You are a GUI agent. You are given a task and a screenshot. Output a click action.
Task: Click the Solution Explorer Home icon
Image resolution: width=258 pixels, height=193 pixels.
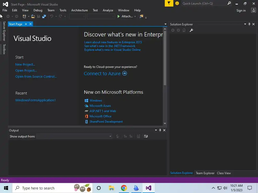point(184,30)
